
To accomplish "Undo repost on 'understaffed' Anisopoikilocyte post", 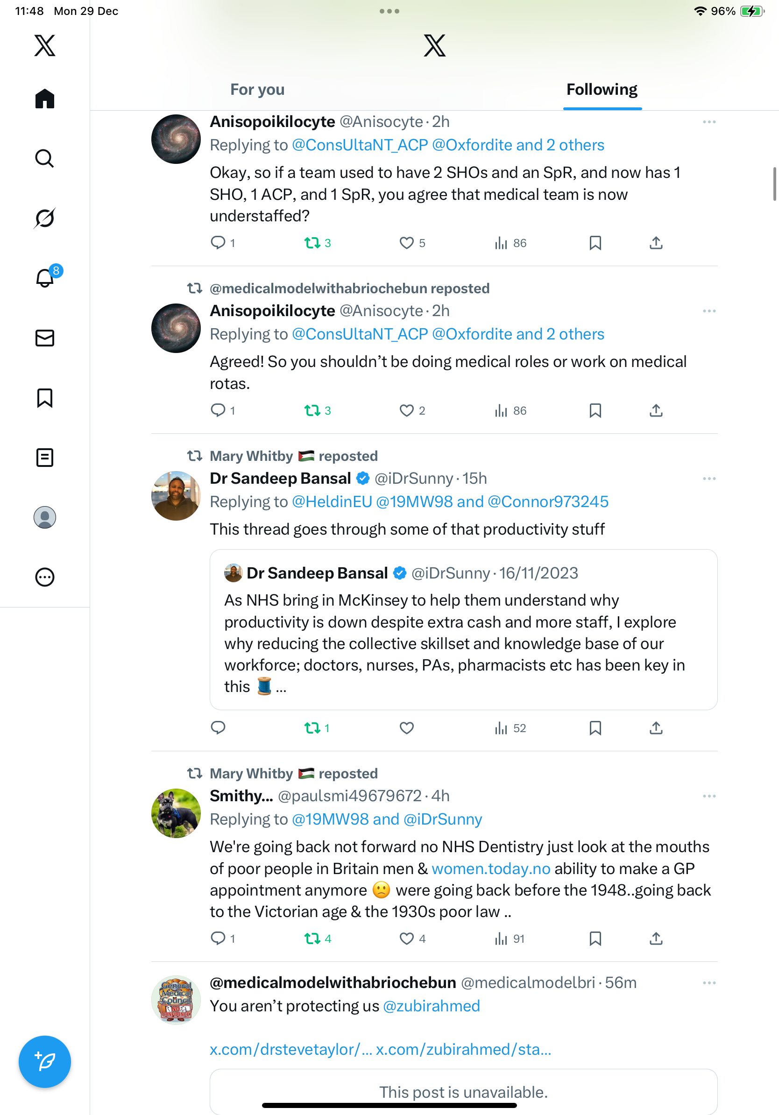I will pos(312,243).
